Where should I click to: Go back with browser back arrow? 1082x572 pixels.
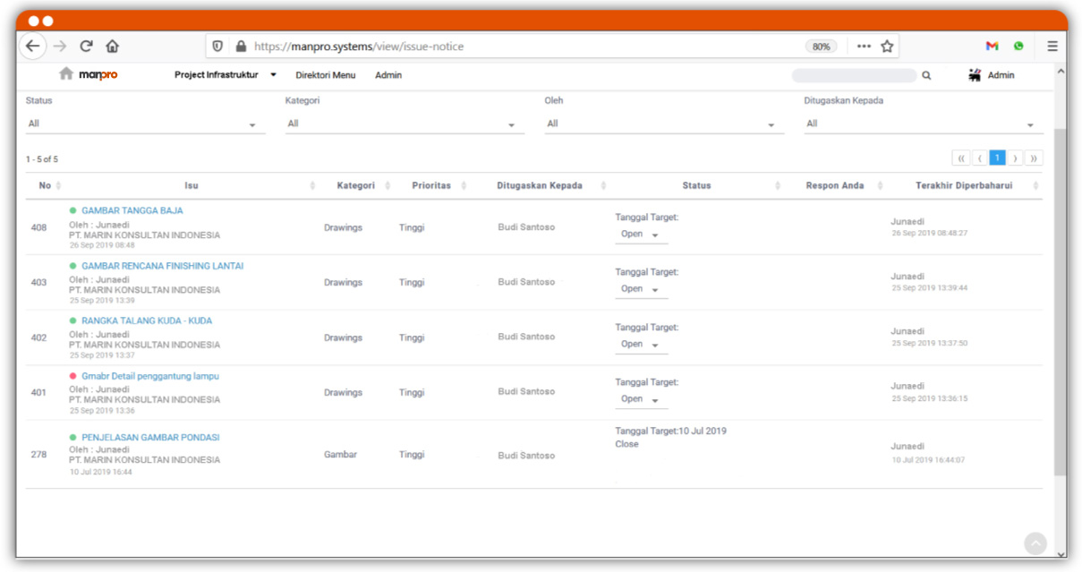[x=32, y=47]
